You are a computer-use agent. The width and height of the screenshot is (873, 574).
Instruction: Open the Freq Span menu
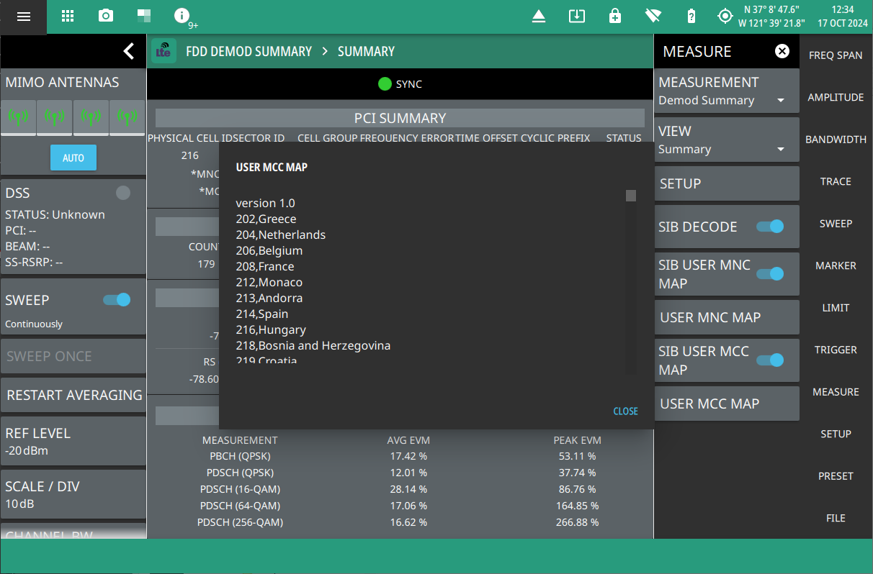(x=836, y=55)
